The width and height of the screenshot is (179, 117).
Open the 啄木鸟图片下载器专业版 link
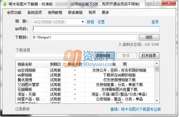coord(141,109)
